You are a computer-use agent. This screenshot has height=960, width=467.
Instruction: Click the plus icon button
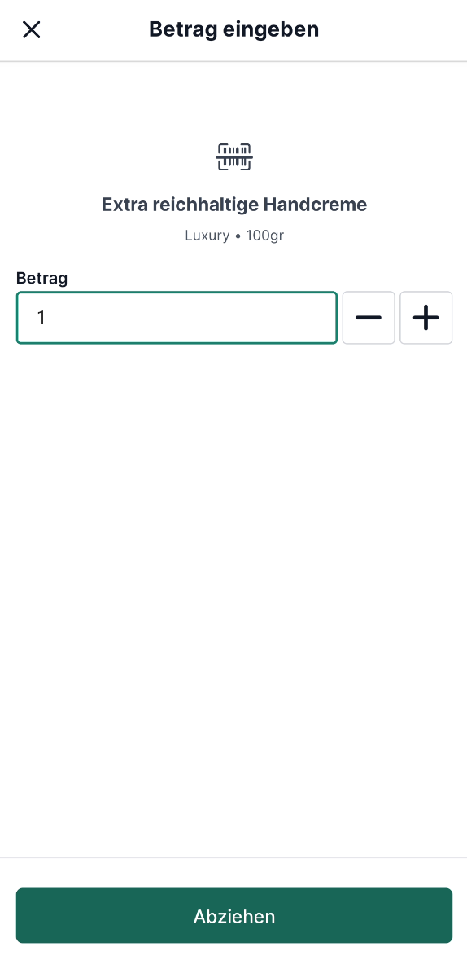pos(426,318)
